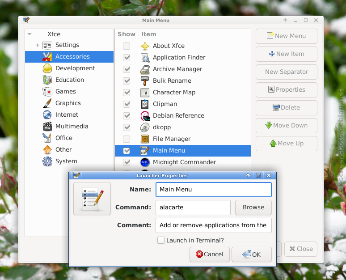Click the dkopp disc icon
Screen dimensions: 346x280
point(145,127)
